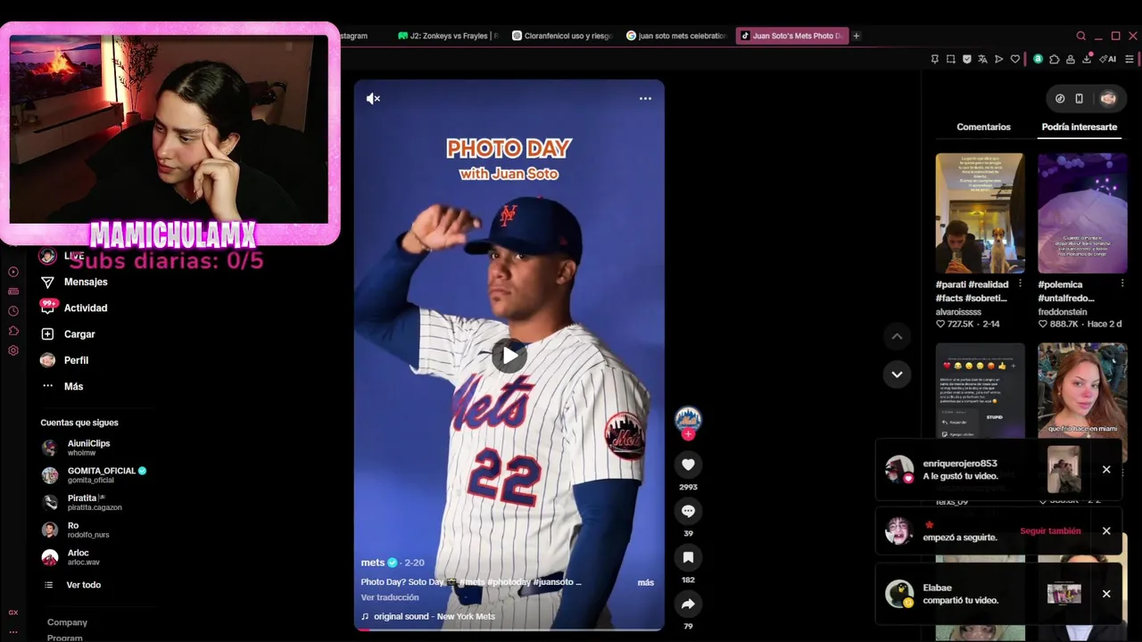
Task: Go to next video with down chevron
Action: tap(897, 374)
